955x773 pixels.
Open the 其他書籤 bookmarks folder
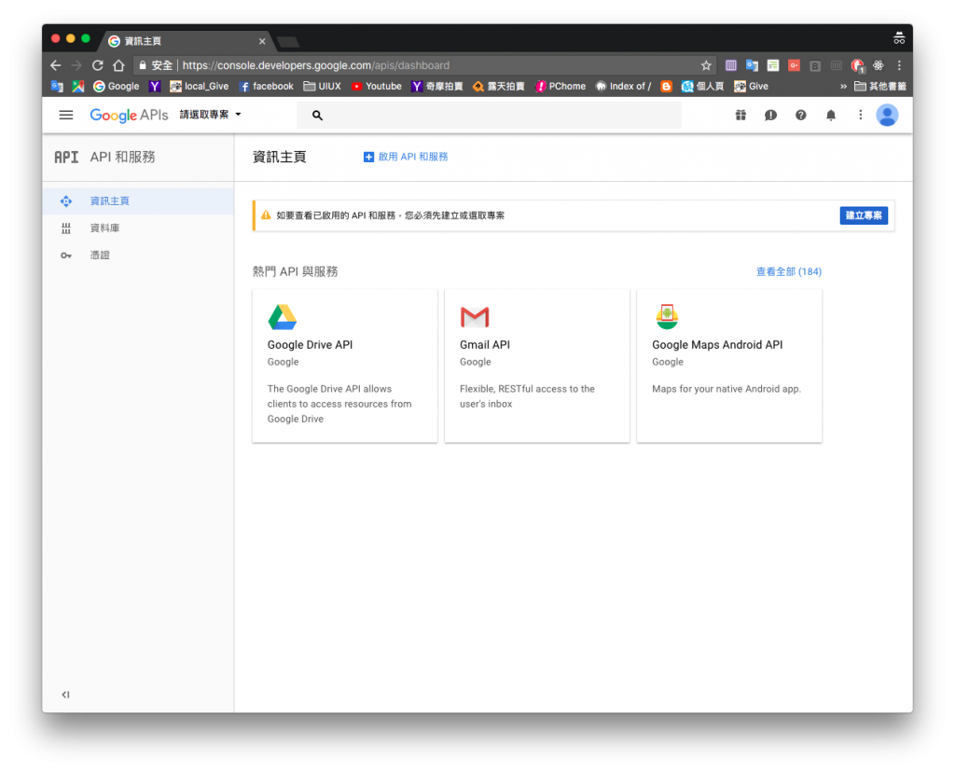[x=880, y=87]
